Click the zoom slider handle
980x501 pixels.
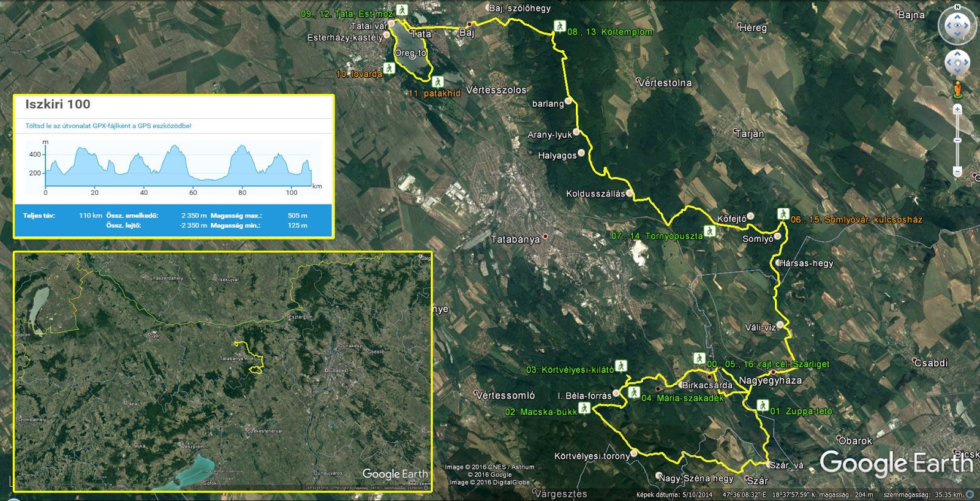click(x=957, y=140)
